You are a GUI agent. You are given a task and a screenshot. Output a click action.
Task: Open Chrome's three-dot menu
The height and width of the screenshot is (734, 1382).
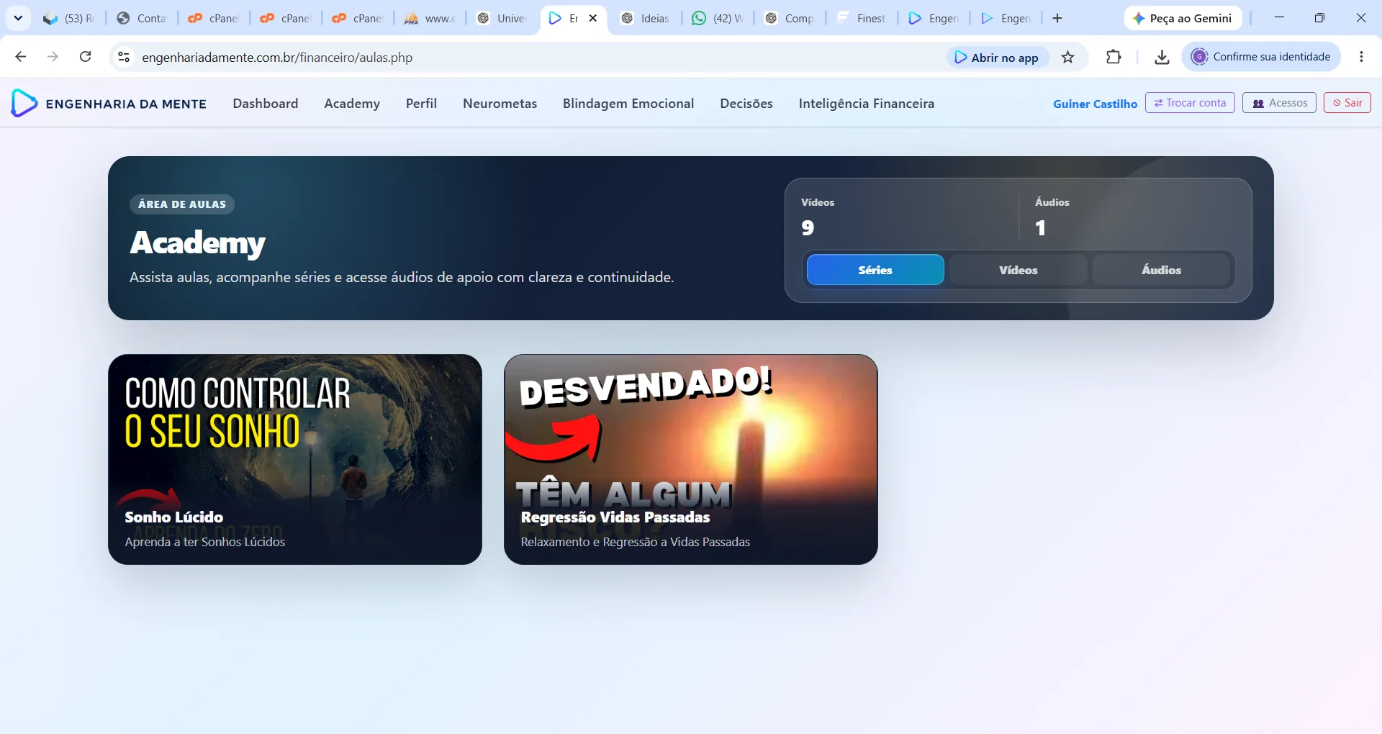click(1361, 57)
